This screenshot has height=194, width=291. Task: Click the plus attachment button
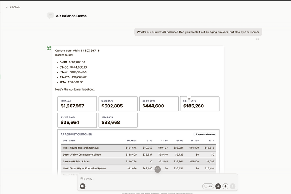pos(218,186)
